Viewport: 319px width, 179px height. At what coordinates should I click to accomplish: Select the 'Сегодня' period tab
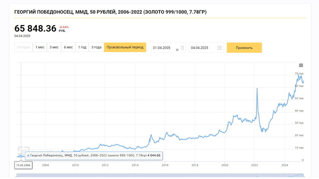coord(23,47)
